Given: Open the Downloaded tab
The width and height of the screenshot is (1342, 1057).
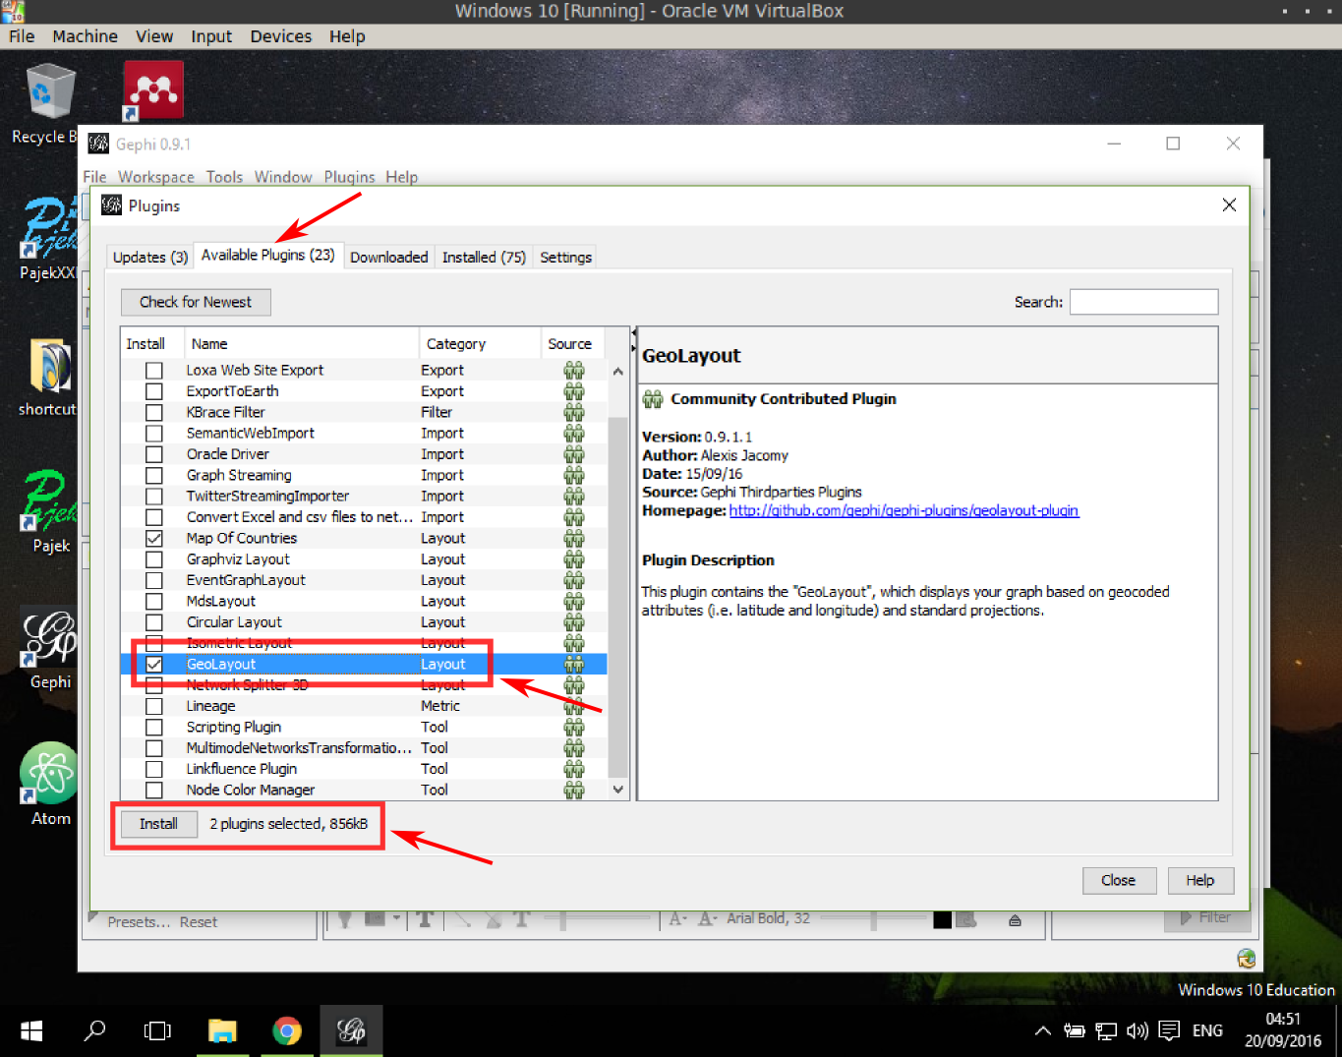Looking at the screenshot, I should coord(389,257).
